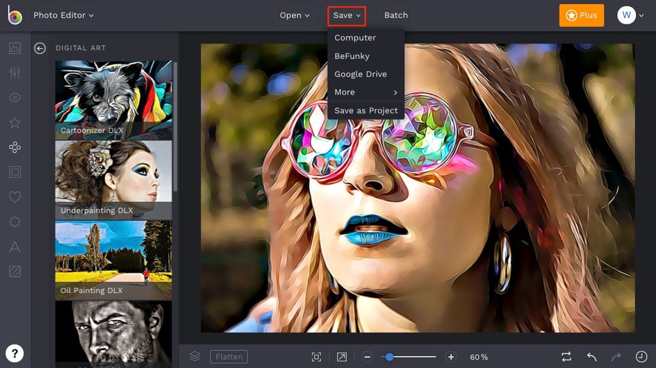The image size is (656, 368).
Task: Open the W account avatar menu
Action: (630, 15)
